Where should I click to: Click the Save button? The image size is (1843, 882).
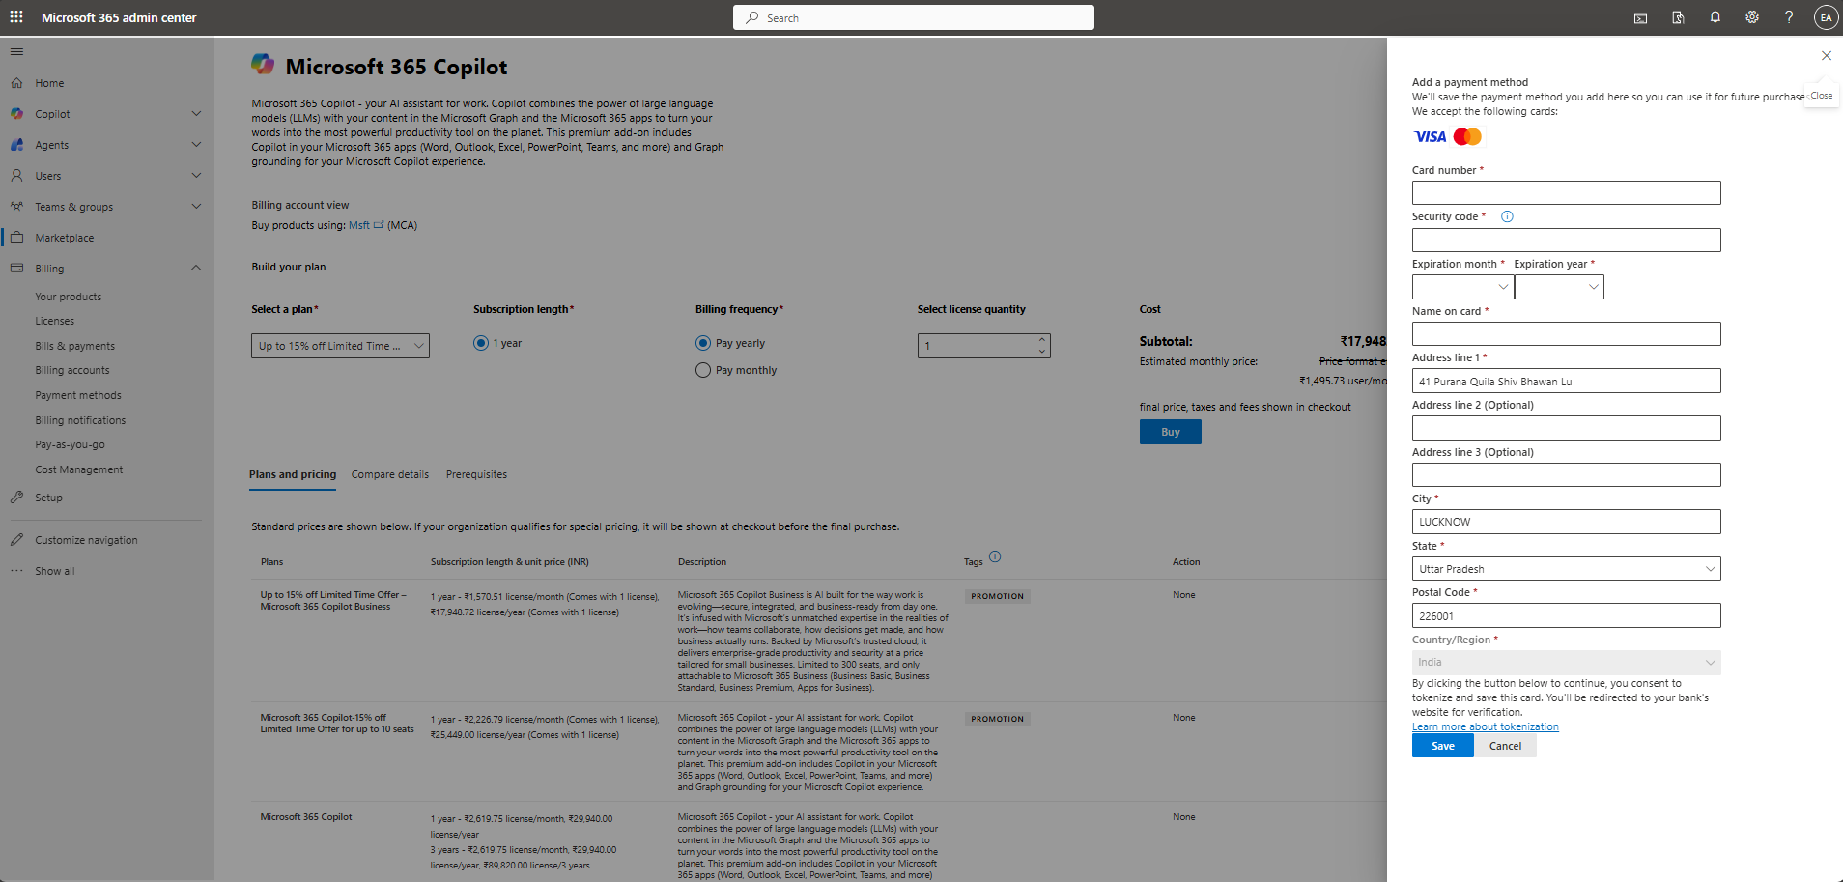[1443, 746]
